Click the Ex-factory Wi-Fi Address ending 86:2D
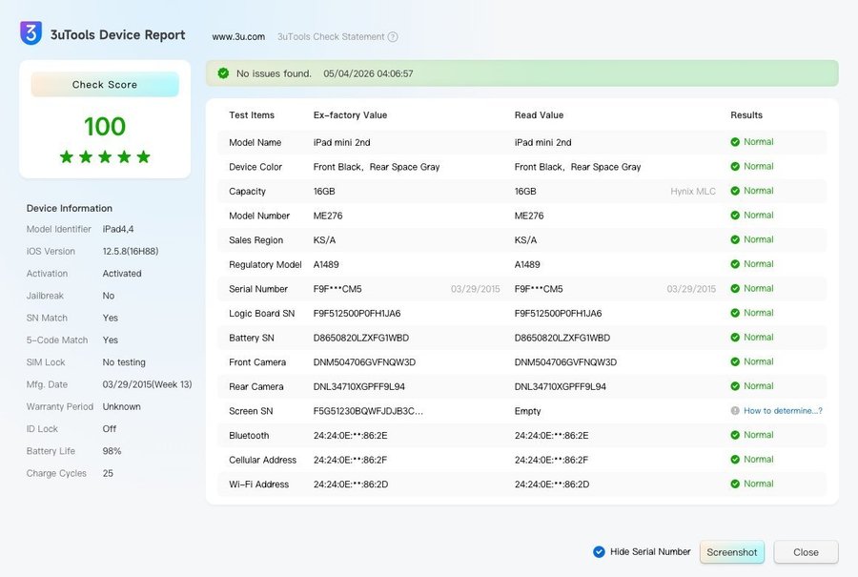Screen dimensions: 858x577 click(x=350, y=484)
